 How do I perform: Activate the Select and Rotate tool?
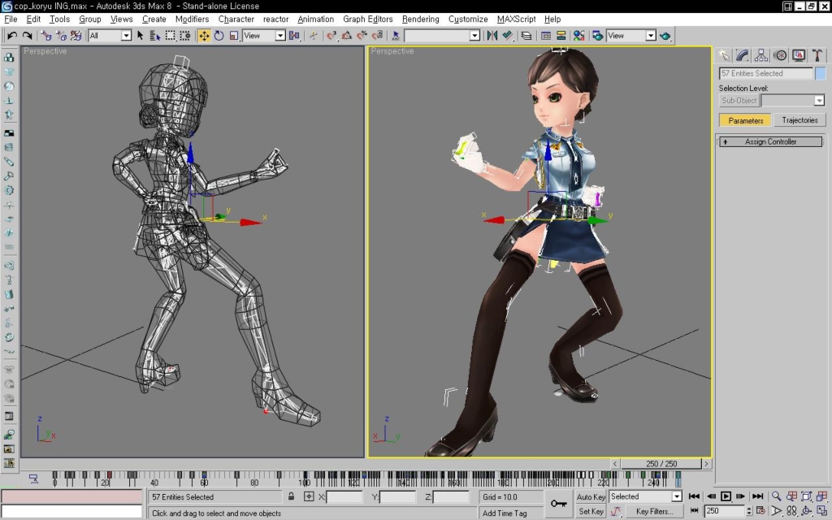click(x=219, y=36)
